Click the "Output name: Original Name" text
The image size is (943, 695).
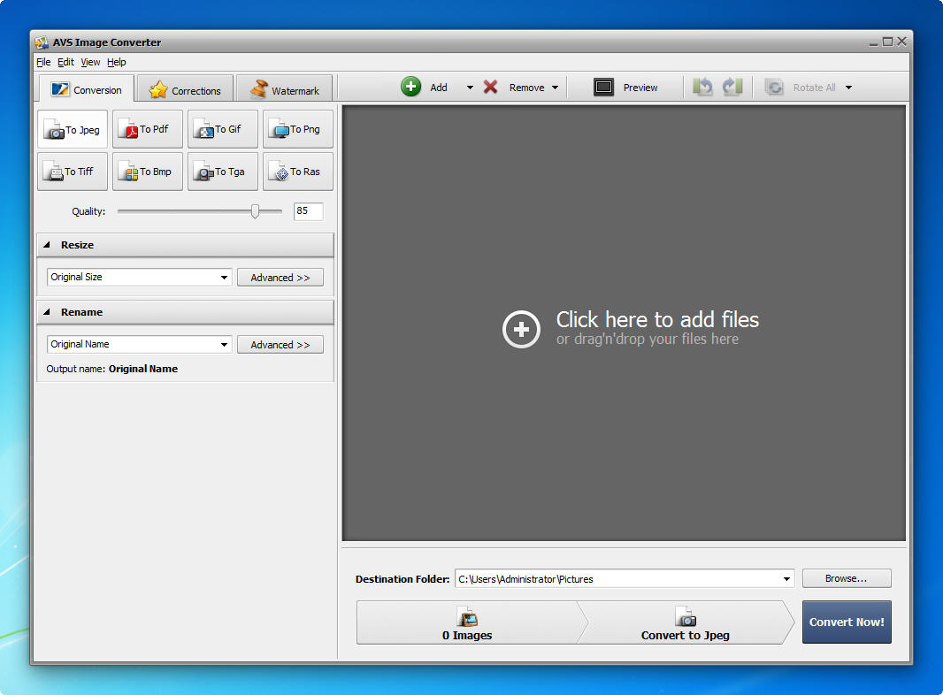click(x=111, y=369)
